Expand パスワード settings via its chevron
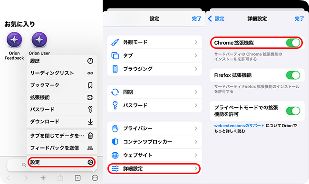 (x=196, y=105)
